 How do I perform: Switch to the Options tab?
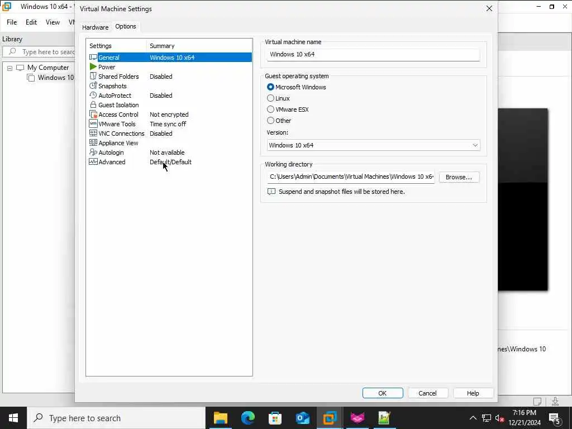(x=126, y=26)
